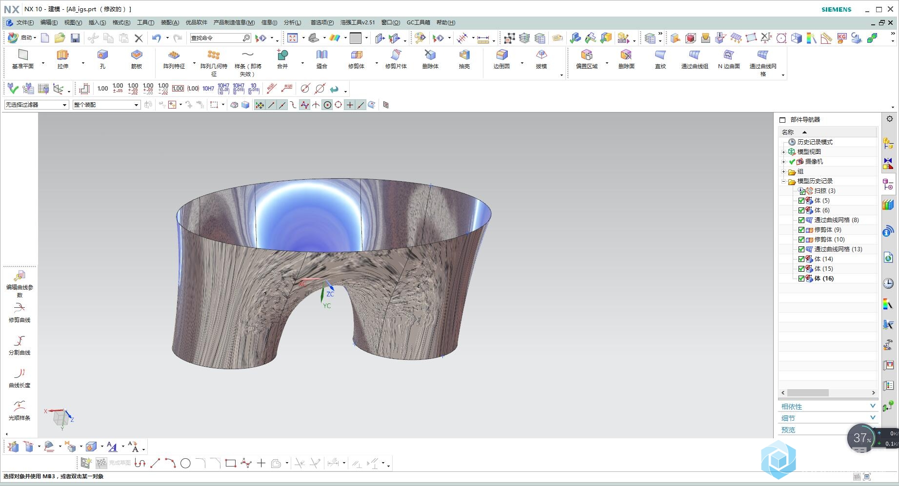Select the Trim Sheet (修剪片体) tool
This screenshot has height=486, width=899.
pyautogui.click(x=396, y=59)
